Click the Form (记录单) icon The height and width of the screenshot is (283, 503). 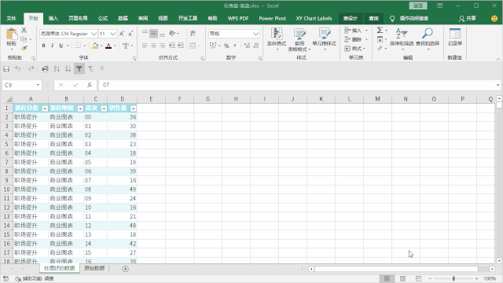[x=455, y=37]
